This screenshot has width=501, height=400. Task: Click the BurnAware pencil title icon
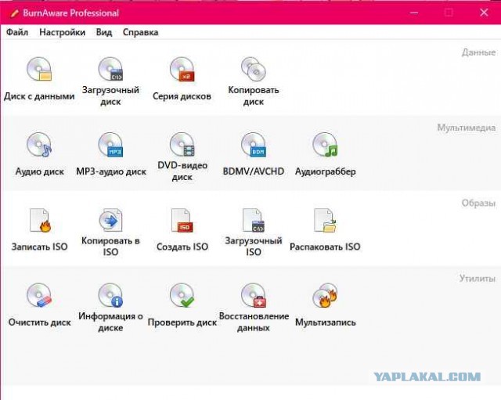pos(14,13)
